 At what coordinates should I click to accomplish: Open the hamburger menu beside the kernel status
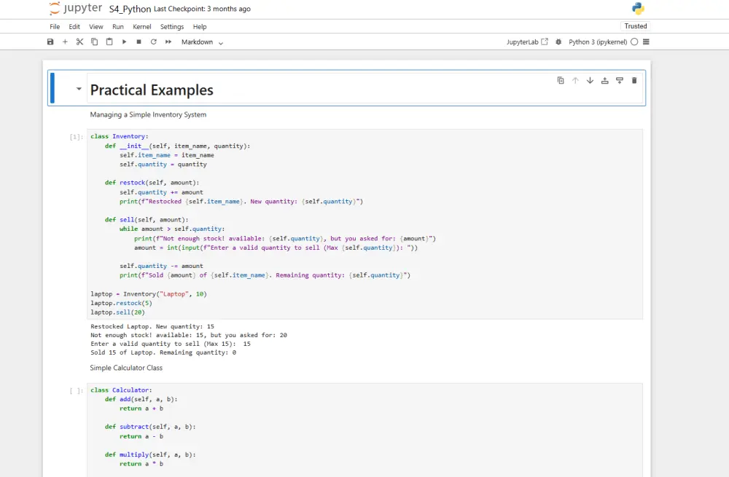pyautogui.click(x=646, y=42)
